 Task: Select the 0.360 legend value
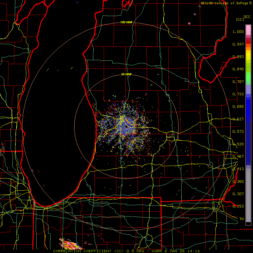coord(238,182)
